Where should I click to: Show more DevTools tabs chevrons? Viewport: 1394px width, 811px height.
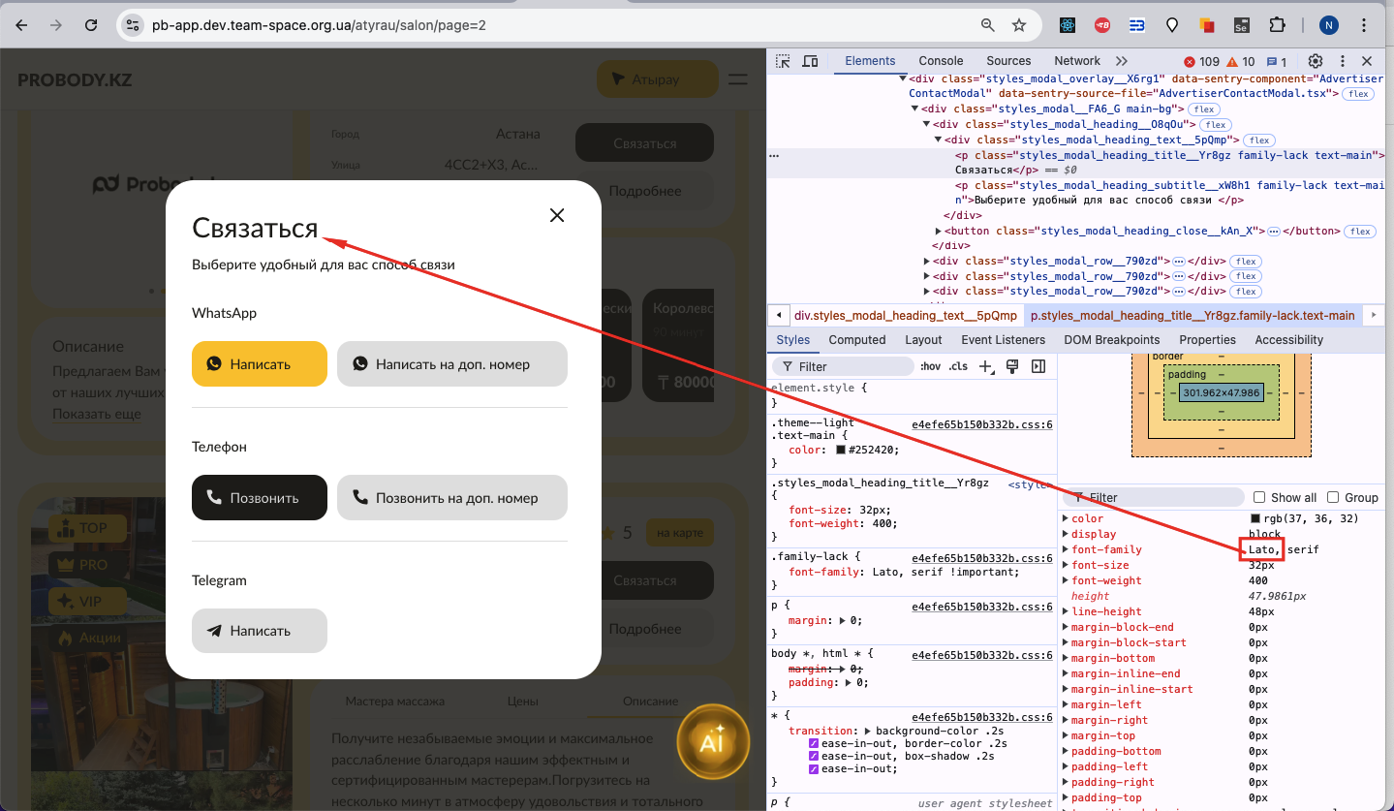coord(1122,61)
